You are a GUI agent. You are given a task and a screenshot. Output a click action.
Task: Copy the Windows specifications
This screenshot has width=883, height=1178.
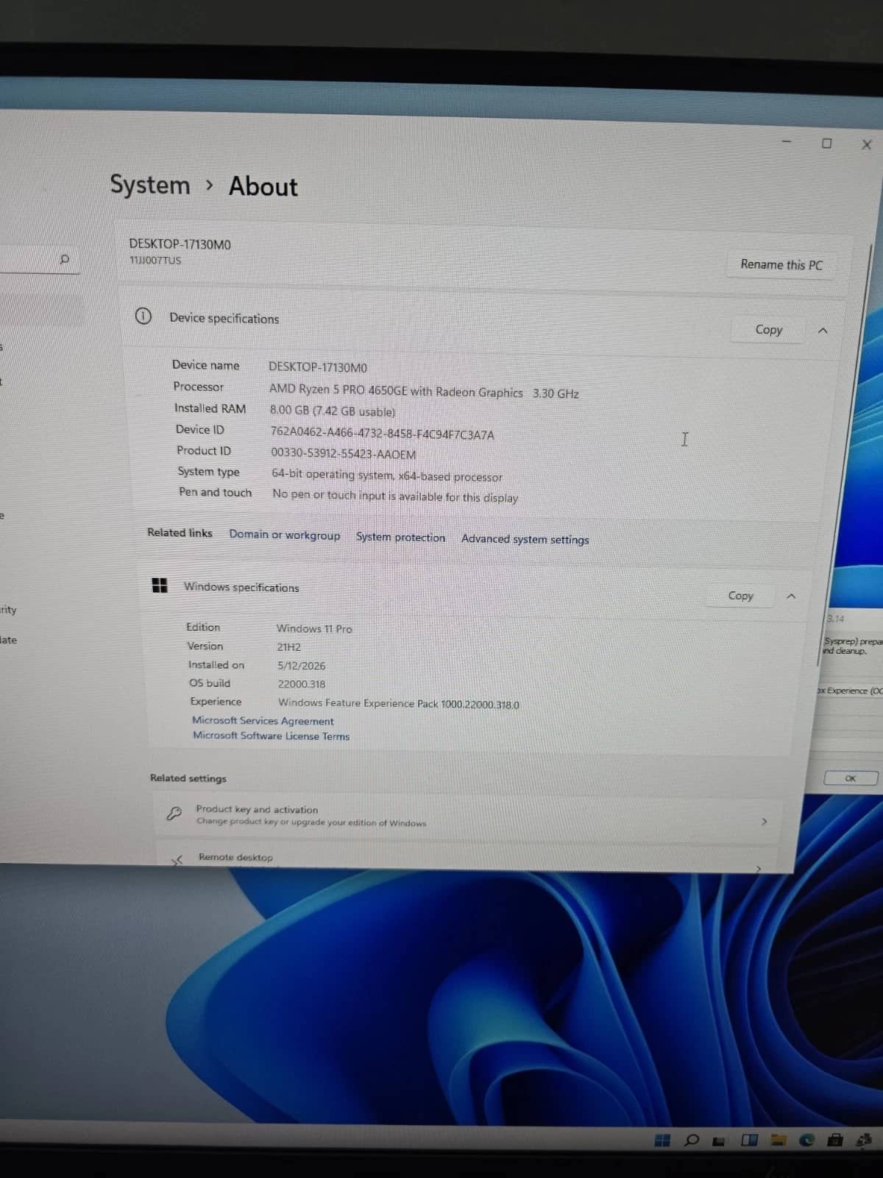(740, 596)
